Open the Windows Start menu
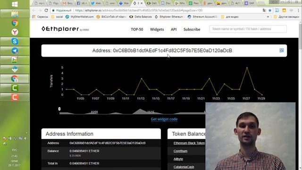 [15, 4]
